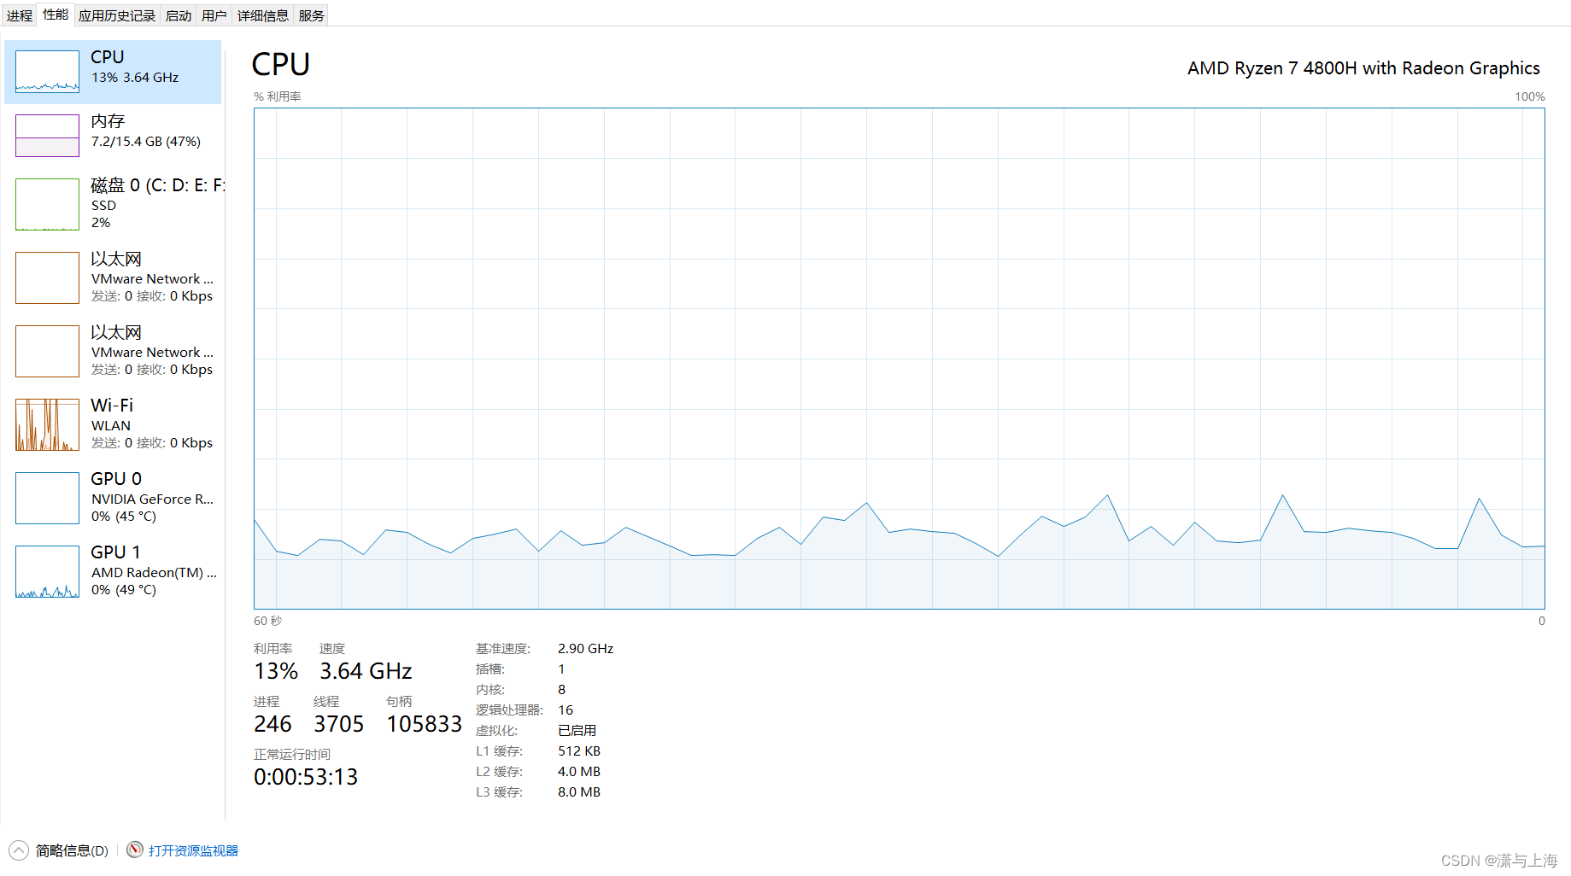Open the 启动 tab
The width and height of the screenshot is (1571, 876).
click(179, 15)
